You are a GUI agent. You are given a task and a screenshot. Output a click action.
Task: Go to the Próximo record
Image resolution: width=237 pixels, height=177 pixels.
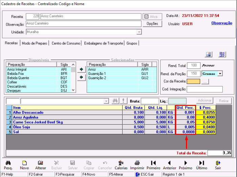pos(185,163)
